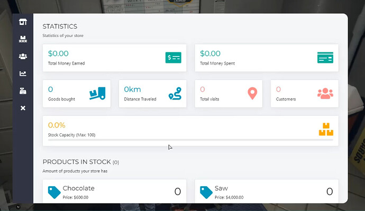Click the boxes icon in Stock Capacity
Viewport: 365px width, 211px height.
[326, 129]
